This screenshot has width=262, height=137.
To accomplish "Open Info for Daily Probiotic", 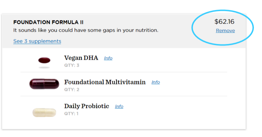I will (x=119, y=106).
